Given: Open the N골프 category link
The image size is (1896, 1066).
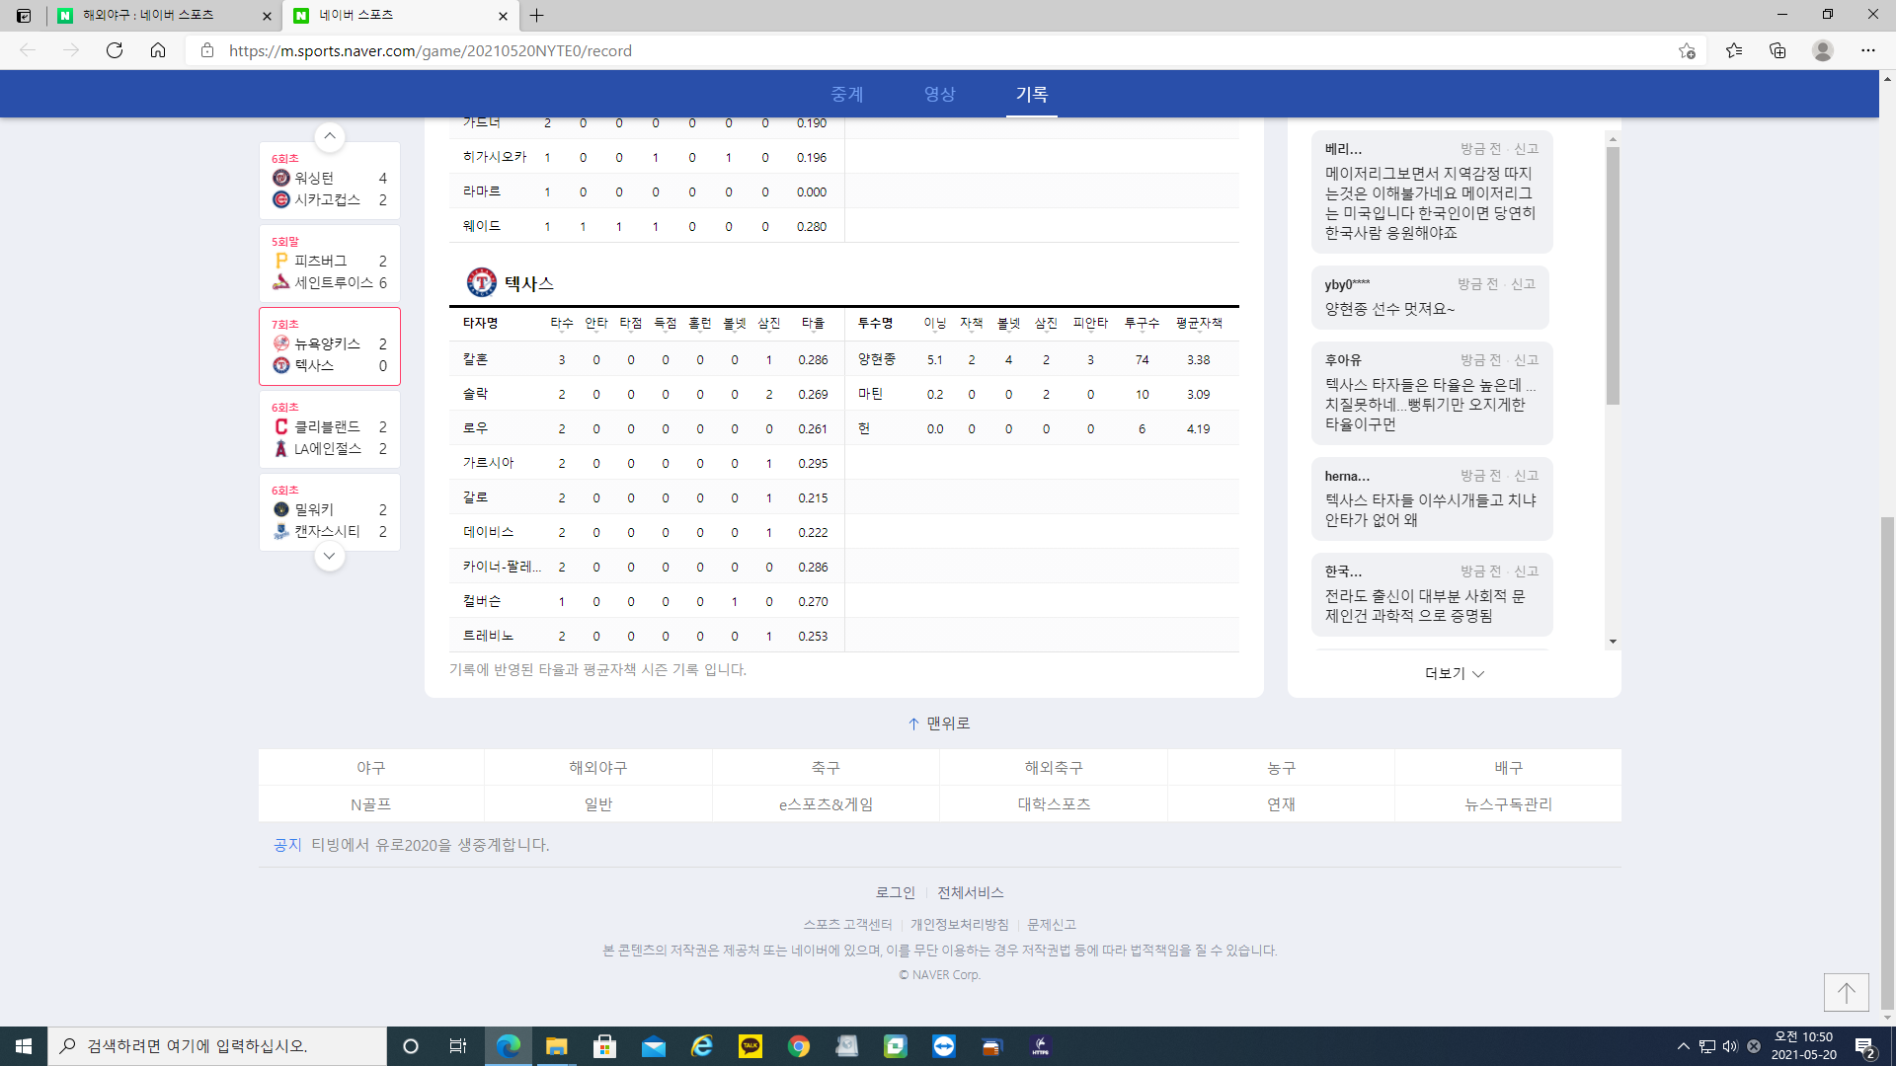Looking at the screenshot, I should [371, 804].
